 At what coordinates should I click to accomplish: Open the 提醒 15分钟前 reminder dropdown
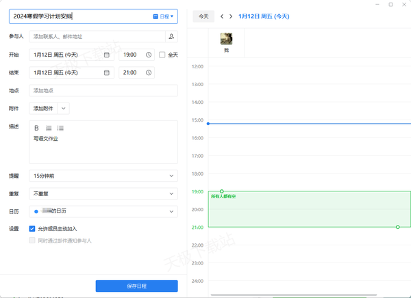tap(103, 176)
